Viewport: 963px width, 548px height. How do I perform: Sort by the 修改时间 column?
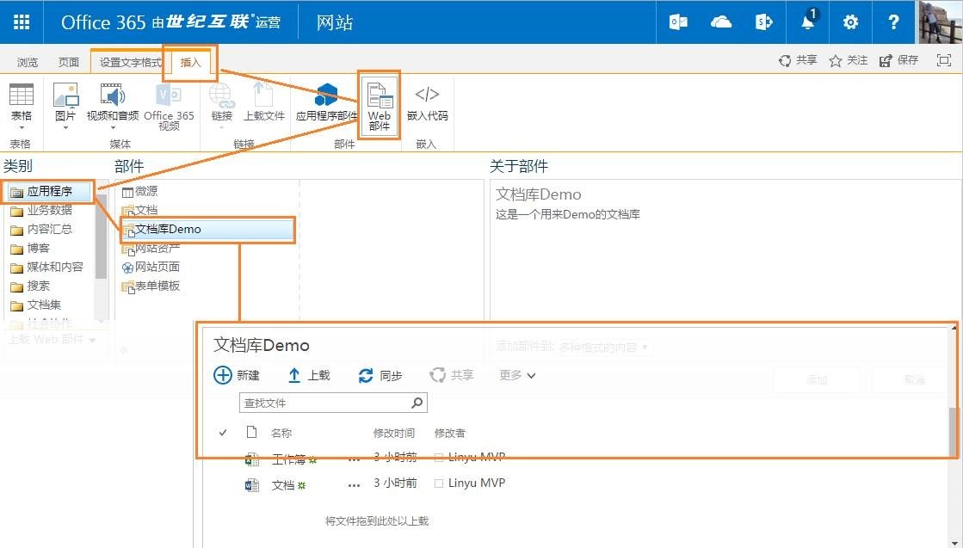pos(394,434)
